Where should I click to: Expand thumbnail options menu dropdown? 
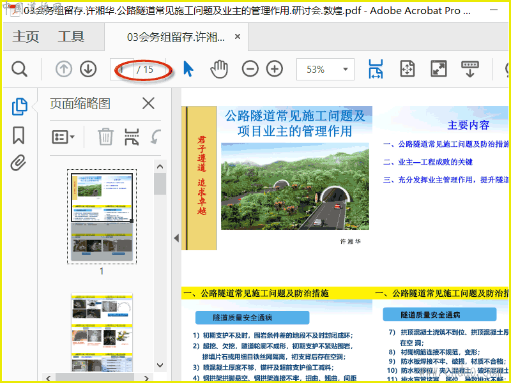(63, 137)
